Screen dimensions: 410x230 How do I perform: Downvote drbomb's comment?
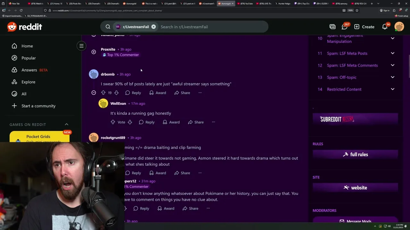116,93
